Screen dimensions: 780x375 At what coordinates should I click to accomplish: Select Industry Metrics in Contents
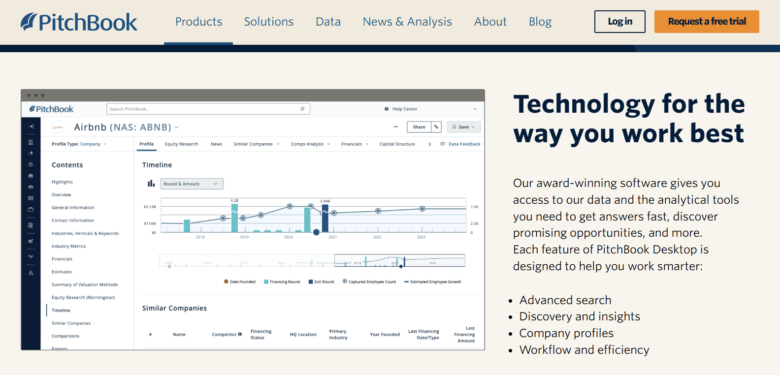[x=68, y=246]
